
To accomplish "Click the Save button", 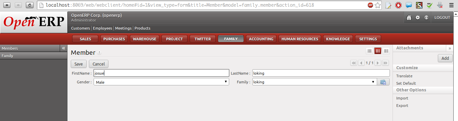I will [x=79, y=64].
